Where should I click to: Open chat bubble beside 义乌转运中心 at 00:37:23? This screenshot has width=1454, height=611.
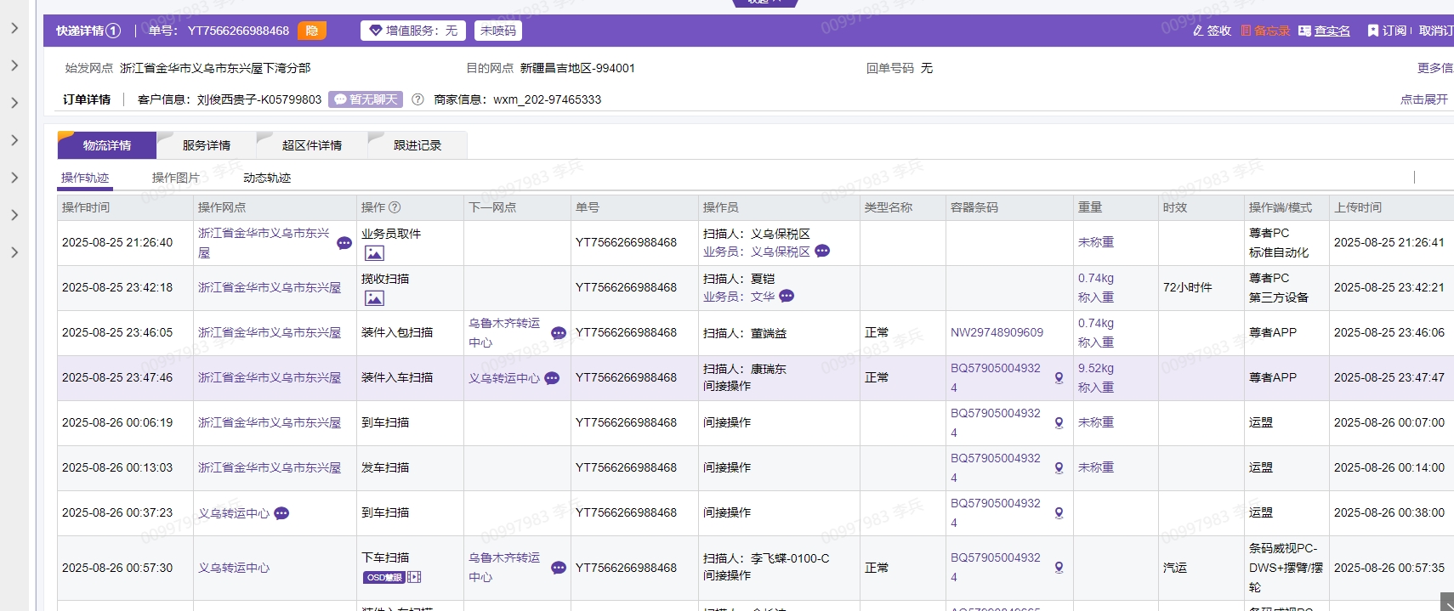(x=281, y=513)
